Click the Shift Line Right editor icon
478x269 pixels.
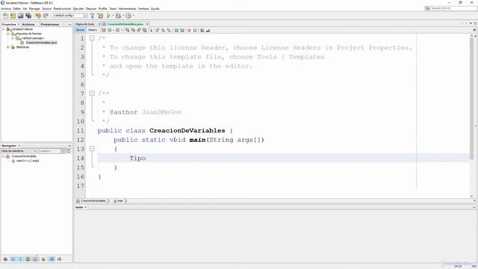point(182,30)
